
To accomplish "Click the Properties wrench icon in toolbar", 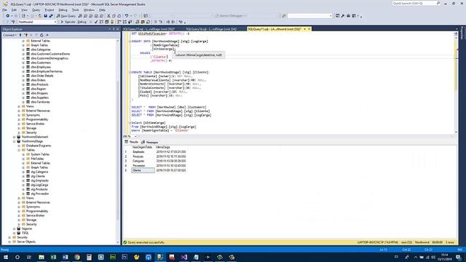I will point(343,16).
